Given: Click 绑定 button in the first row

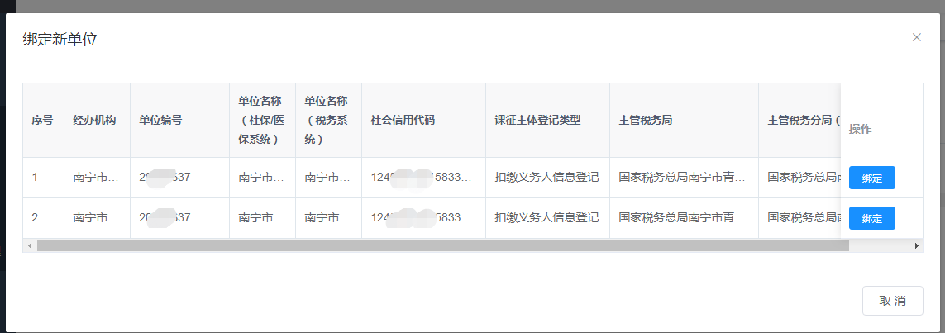Looking at the screenshot, I should 871,178.
